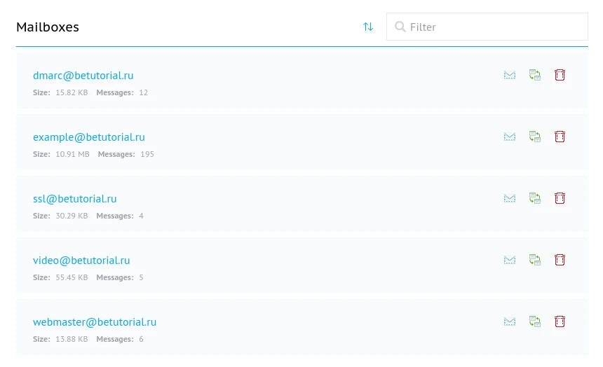Image resolution: width=603 pixels, height=367 pixels.
Task: Open the dmarc@betutorial.ru mailbox link
Action: (x=83, y=76)
